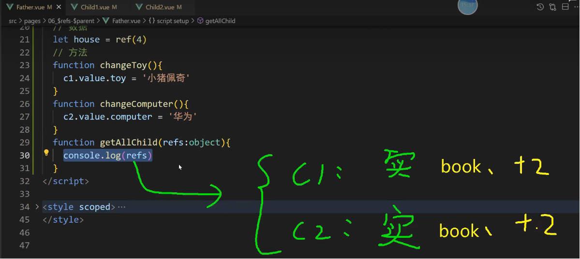Click the '华为' string literal

click(x=182, y=117)
